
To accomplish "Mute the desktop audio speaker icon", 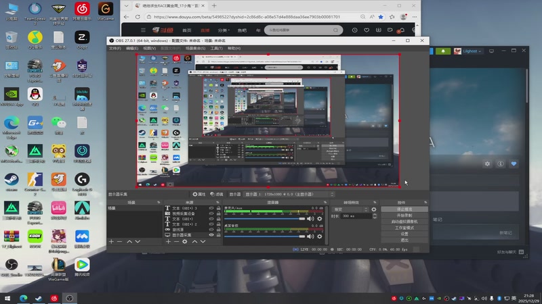I will tap(310, 236).
